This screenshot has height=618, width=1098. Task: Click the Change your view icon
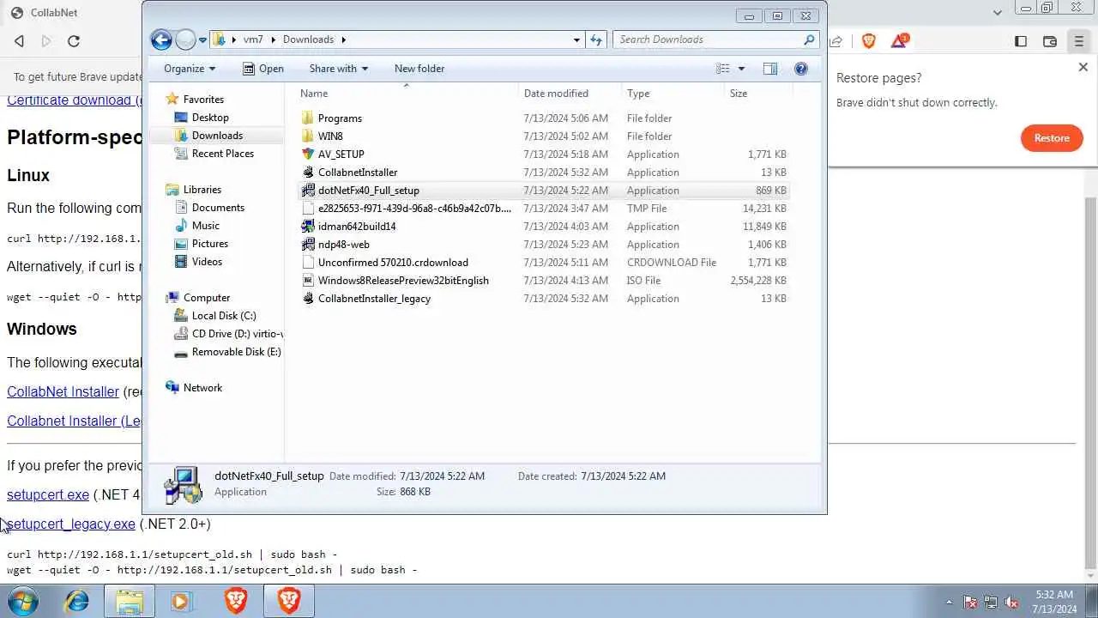[723, 69]
